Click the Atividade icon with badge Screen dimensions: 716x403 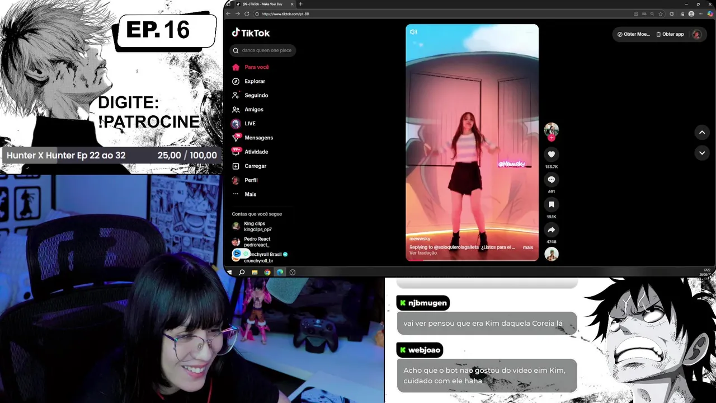pos(236,152)
